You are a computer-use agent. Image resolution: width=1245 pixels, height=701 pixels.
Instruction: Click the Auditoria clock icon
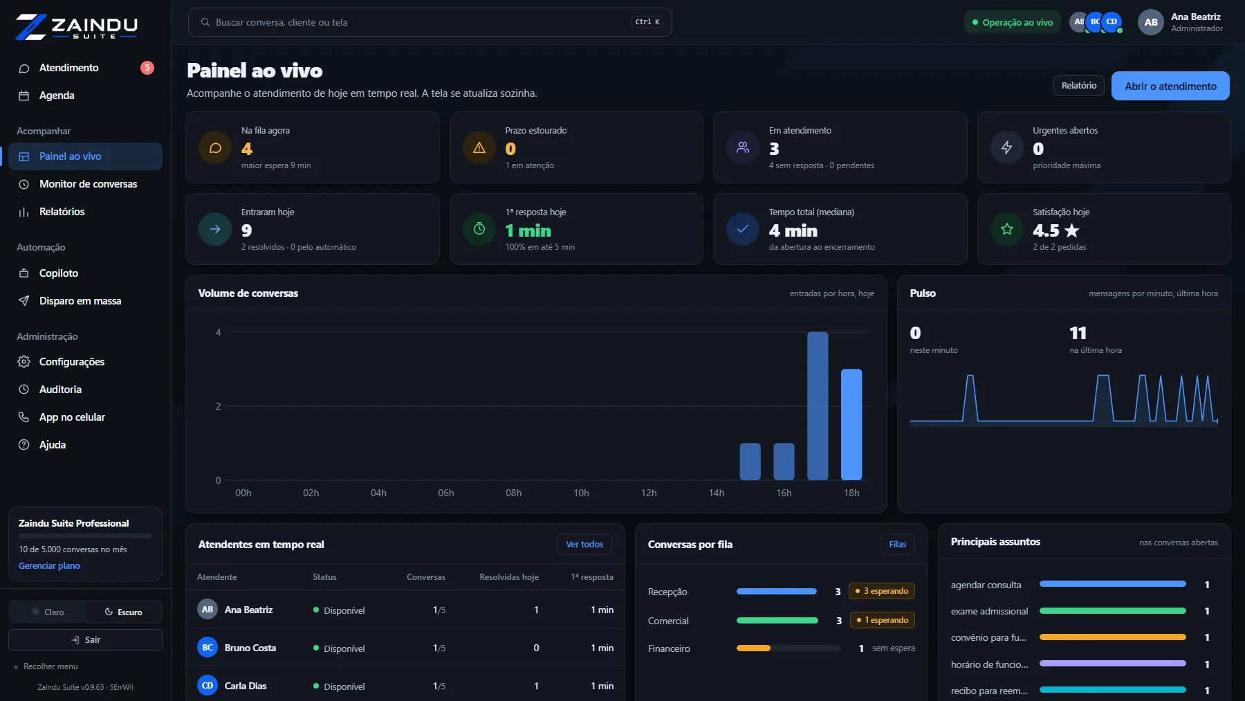24,390
